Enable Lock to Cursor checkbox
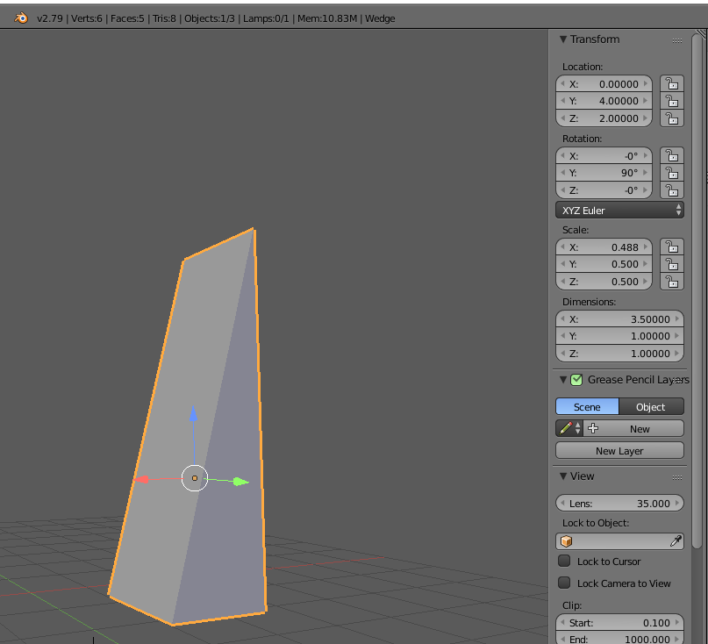The height and width of the screenshot is (644, 708). [564, 561]
